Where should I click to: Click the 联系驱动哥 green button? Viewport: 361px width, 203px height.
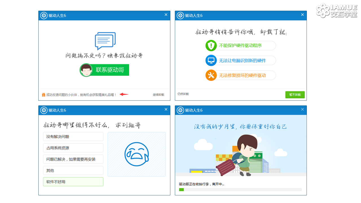[x=104, y=70]
